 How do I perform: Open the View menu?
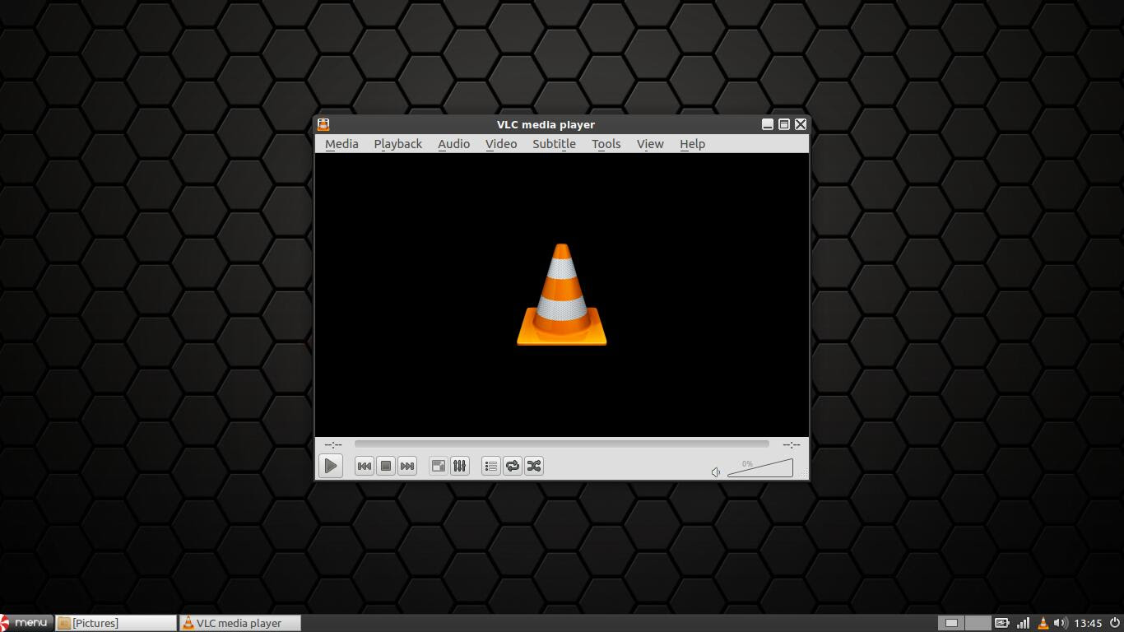[x=650, y=144]
